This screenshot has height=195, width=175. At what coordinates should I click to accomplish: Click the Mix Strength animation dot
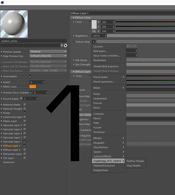point(74,64)
